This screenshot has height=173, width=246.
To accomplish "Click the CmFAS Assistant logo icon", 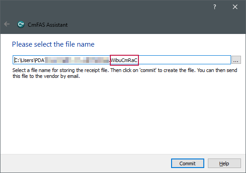I will (x=21, y=24).
